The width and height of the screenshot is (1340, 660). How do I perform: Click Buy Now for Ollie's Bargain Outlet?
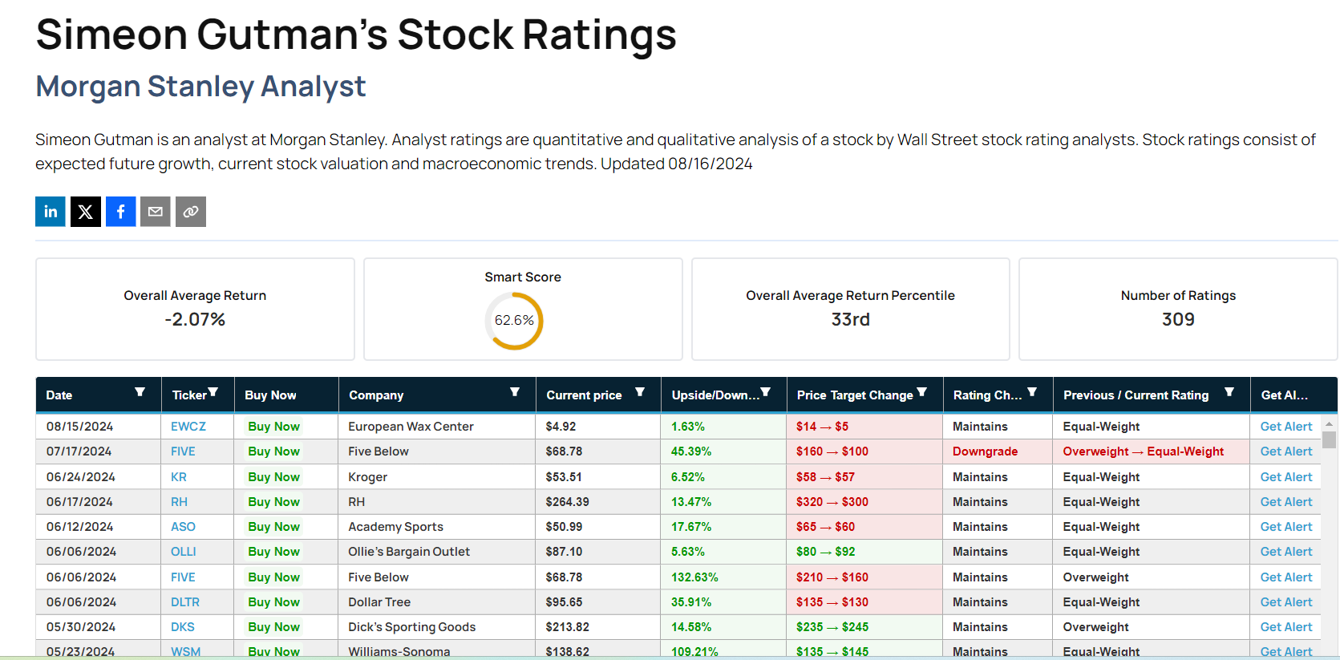point(273,552)
